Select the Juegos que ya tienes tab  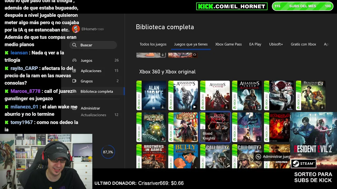(x=191, y=44)
